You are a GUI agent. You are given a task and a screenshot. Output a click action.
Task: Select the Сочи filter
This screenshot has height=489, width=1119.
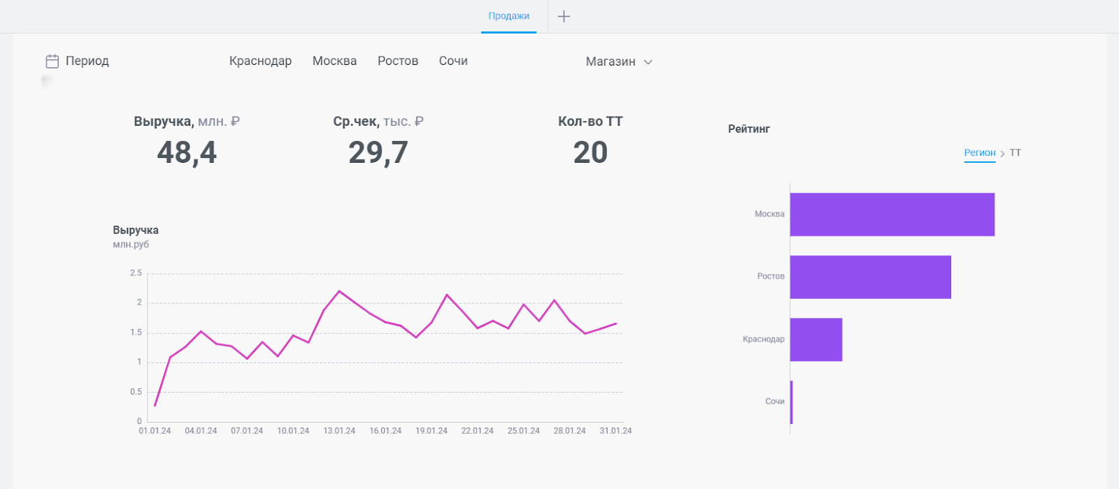pyautogui.click(x=453, y=61)
